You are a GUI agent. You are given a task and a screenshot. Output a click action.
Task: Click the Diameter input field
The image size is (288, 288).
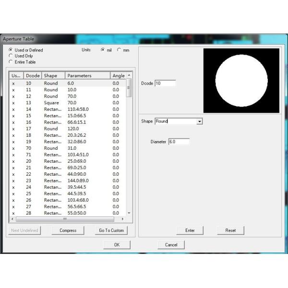point(179,142)
